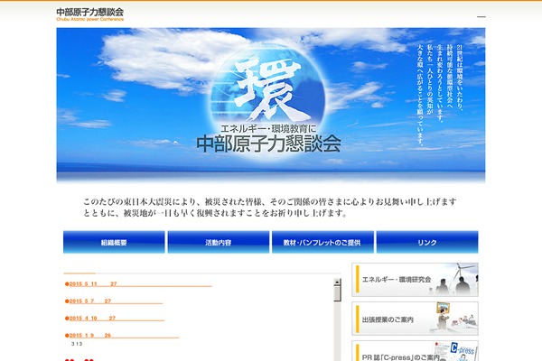Click the orange bullet beside 2015 5 11
The image size is (542, 361).
click(x=66, y=283)
